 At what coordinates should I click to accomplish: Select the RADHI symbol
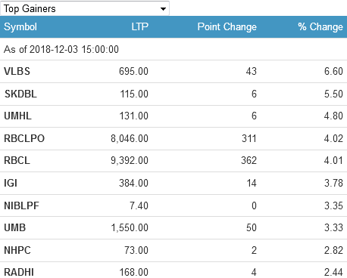coord(19,272)
